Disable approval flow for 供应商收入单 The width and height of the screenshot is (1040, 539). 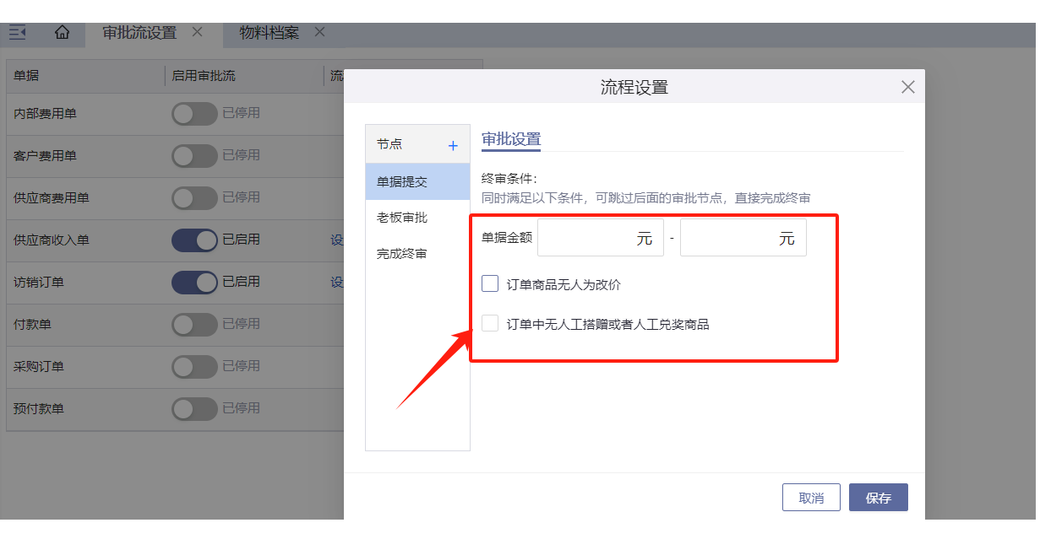point(194,240)
